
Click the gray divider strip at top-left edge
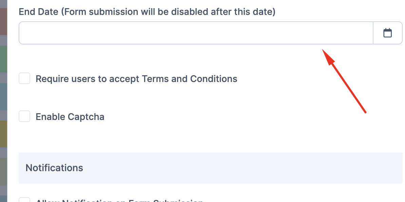pos(3,4)
